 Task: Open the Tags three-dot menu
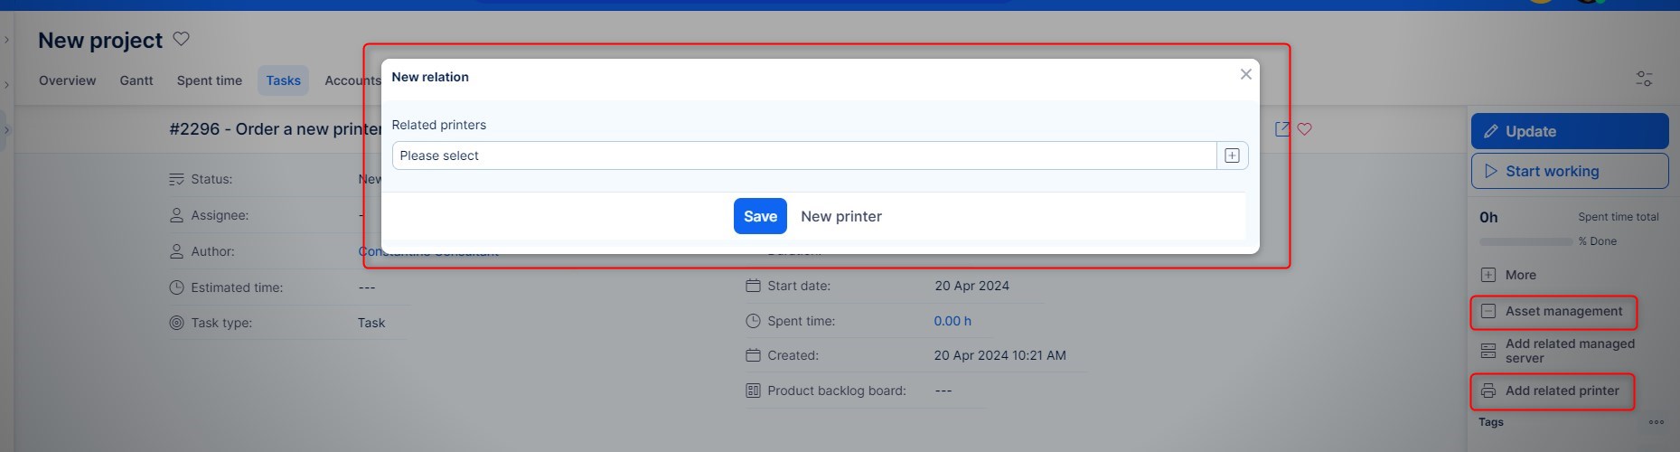[x=1656, y=422]
